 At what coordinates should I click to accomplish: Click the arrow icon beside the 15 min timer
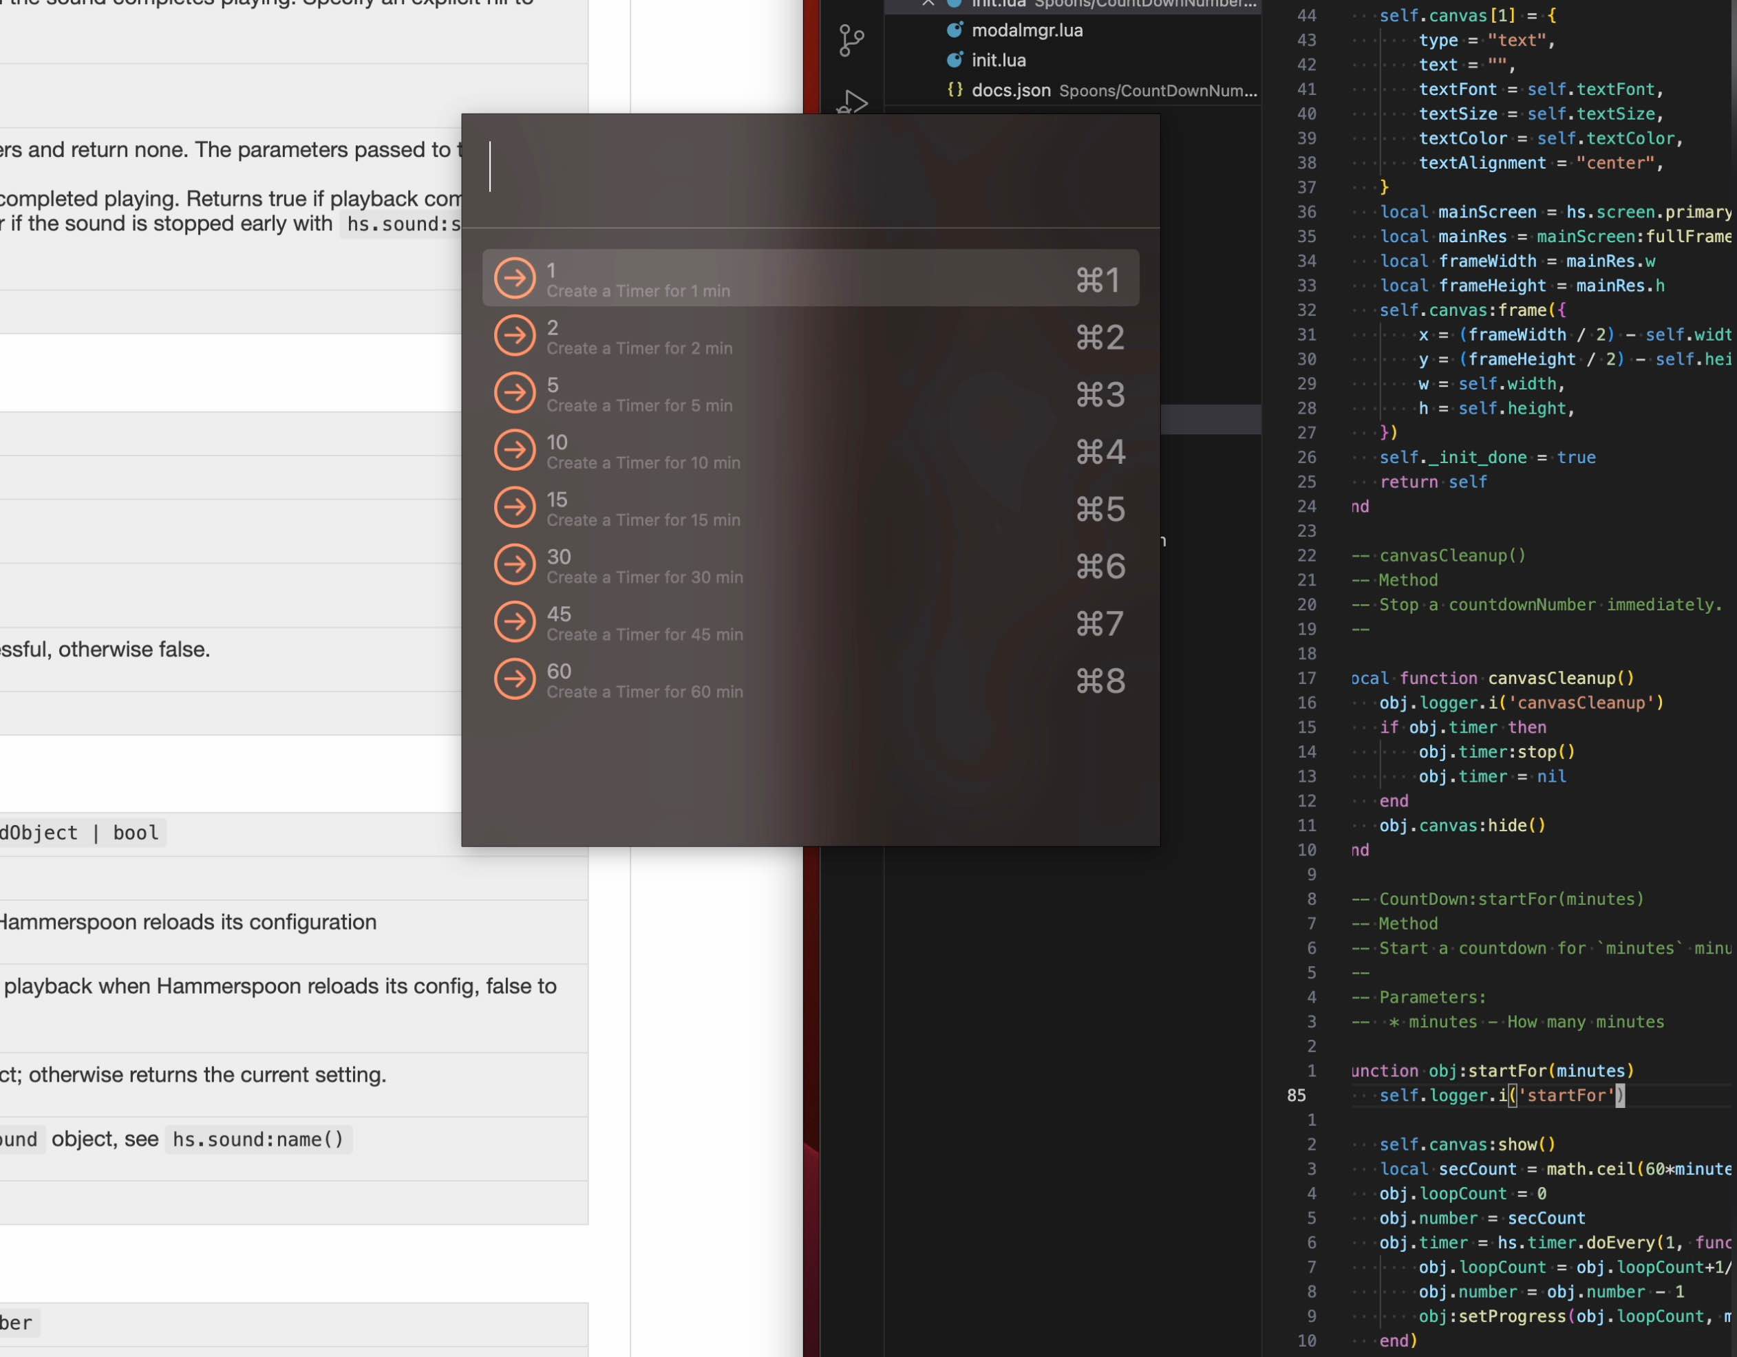(x=515, y=509)
